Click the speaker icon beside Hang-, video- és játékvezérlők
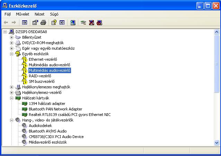This screenshot has width=221, height=156. [18, 120]
